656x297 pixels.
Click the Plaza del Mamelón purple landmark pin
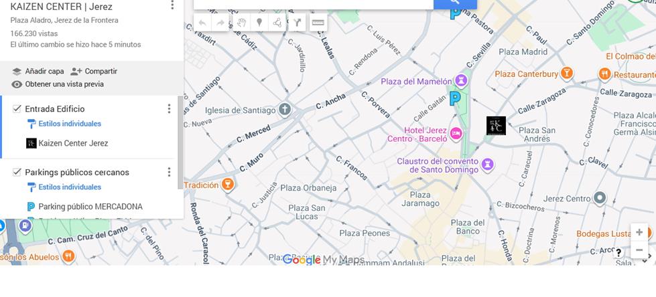(x=462, y=80)
